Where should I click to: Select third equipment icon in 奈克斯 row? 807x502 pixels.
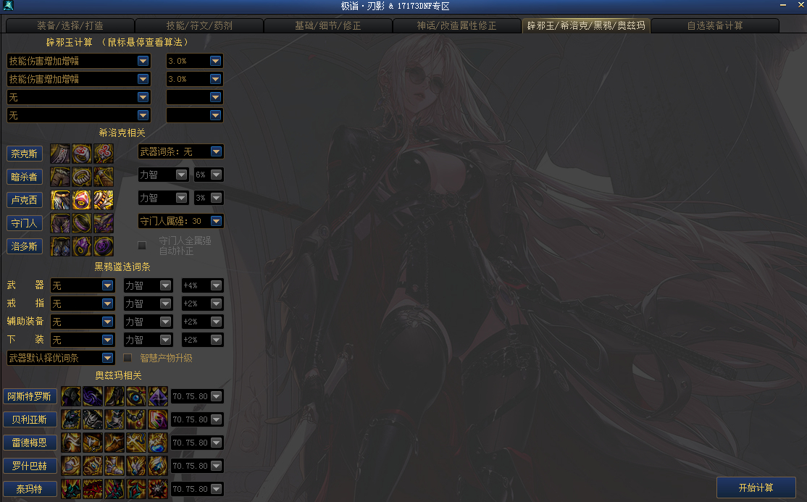[103, 154]
